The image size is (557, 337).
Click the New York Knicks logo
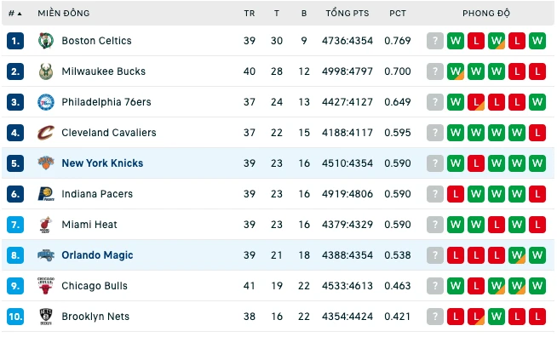click(46, 163)
